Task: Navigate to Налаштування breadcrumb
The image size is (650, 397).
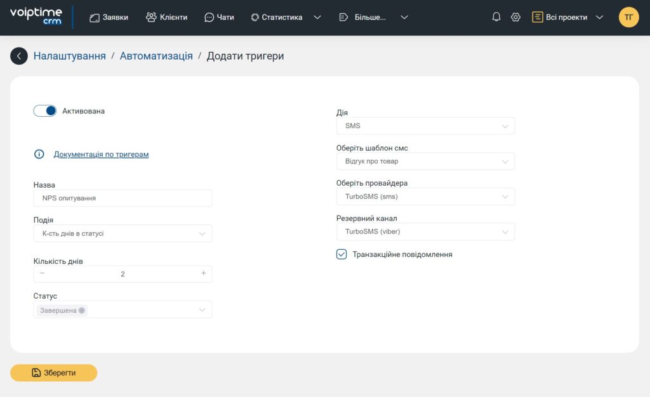Action: click(70, 56)
